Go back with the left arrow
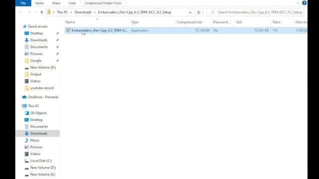Viewport: 319px width, 179px height. click(x=21, y=12)
